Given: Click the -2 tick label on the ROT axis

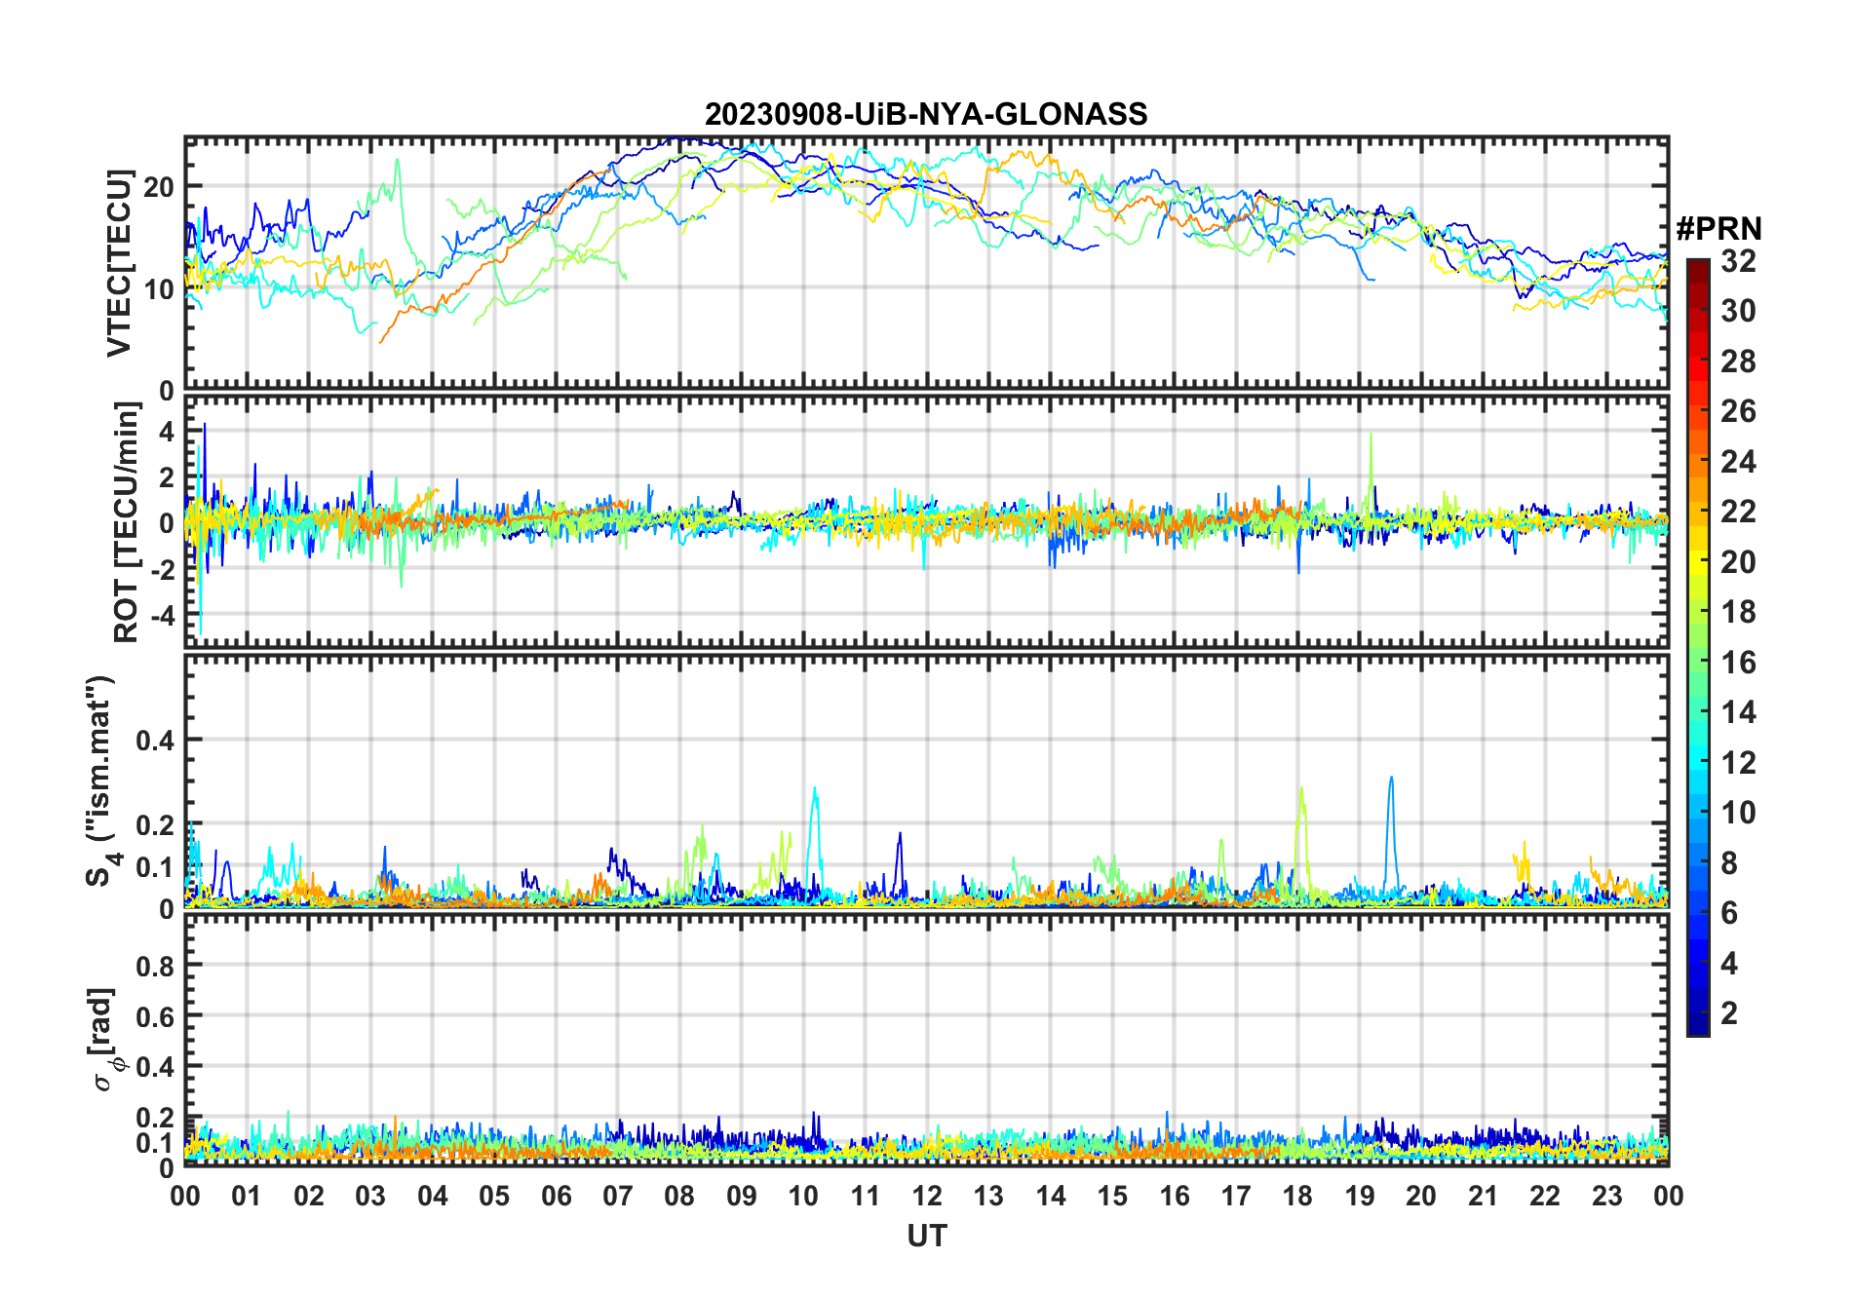Looking at the screenshot, I should coord(161,570).
